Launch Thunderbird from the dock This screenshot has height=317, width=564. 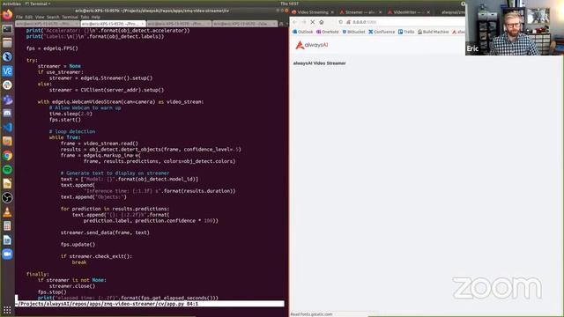click(x=7, y=56)
